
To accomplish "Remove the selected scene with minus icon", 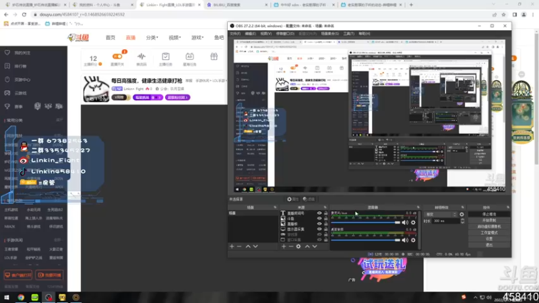I will point(239,246).
